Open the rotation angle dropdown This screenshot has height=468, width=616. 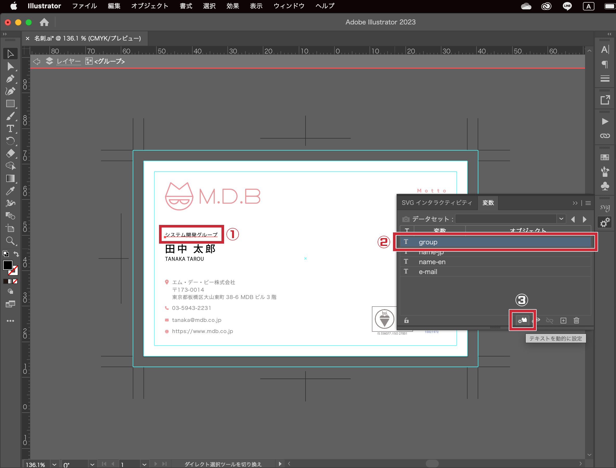[92, 464]
